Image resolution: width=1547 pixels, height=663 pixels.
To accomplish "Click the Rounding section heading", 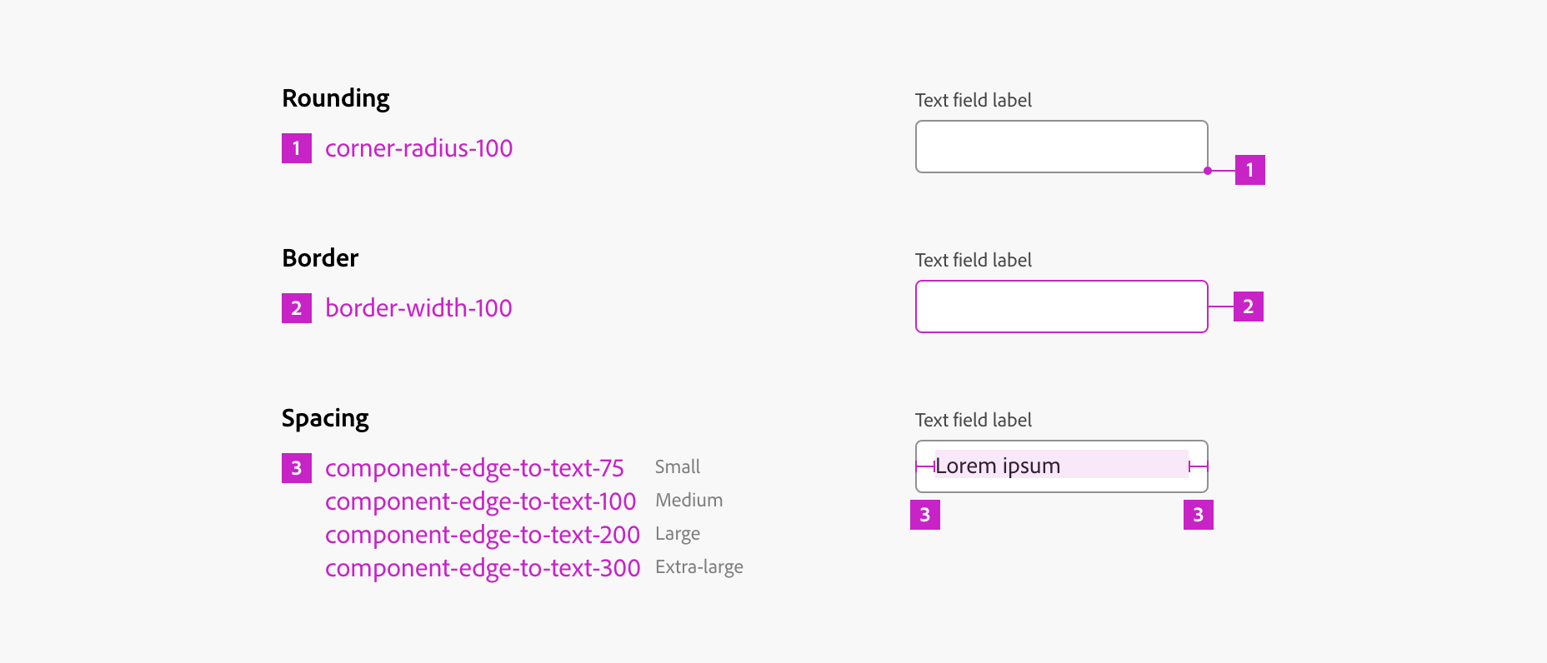I will click(335, 97).
